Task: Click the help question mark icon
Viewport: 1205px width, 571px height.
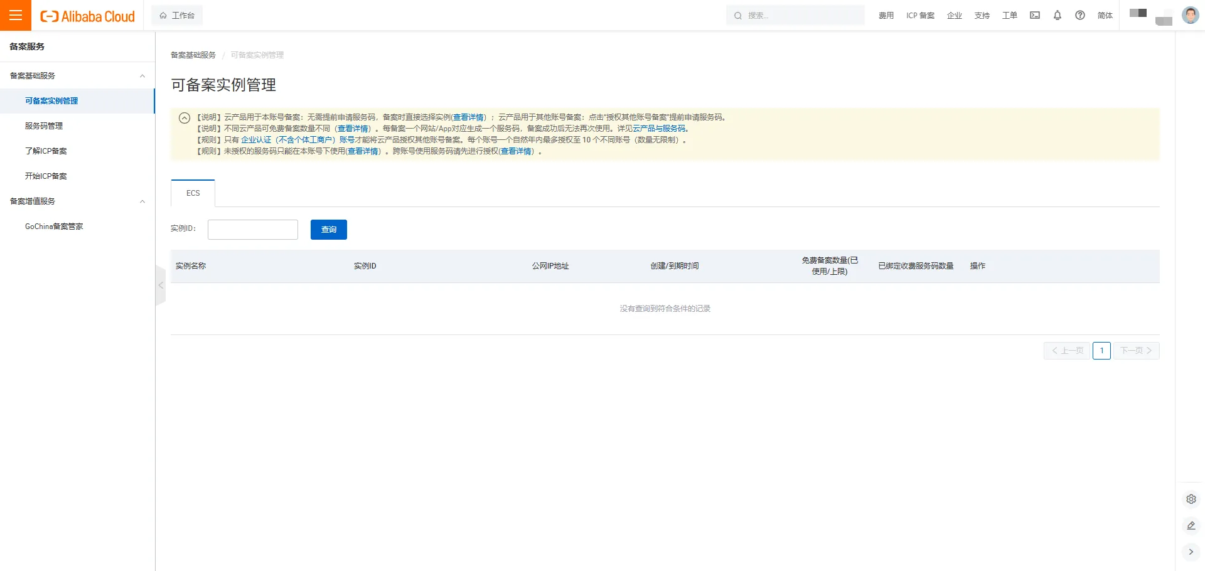Action: click(1080, 15)
